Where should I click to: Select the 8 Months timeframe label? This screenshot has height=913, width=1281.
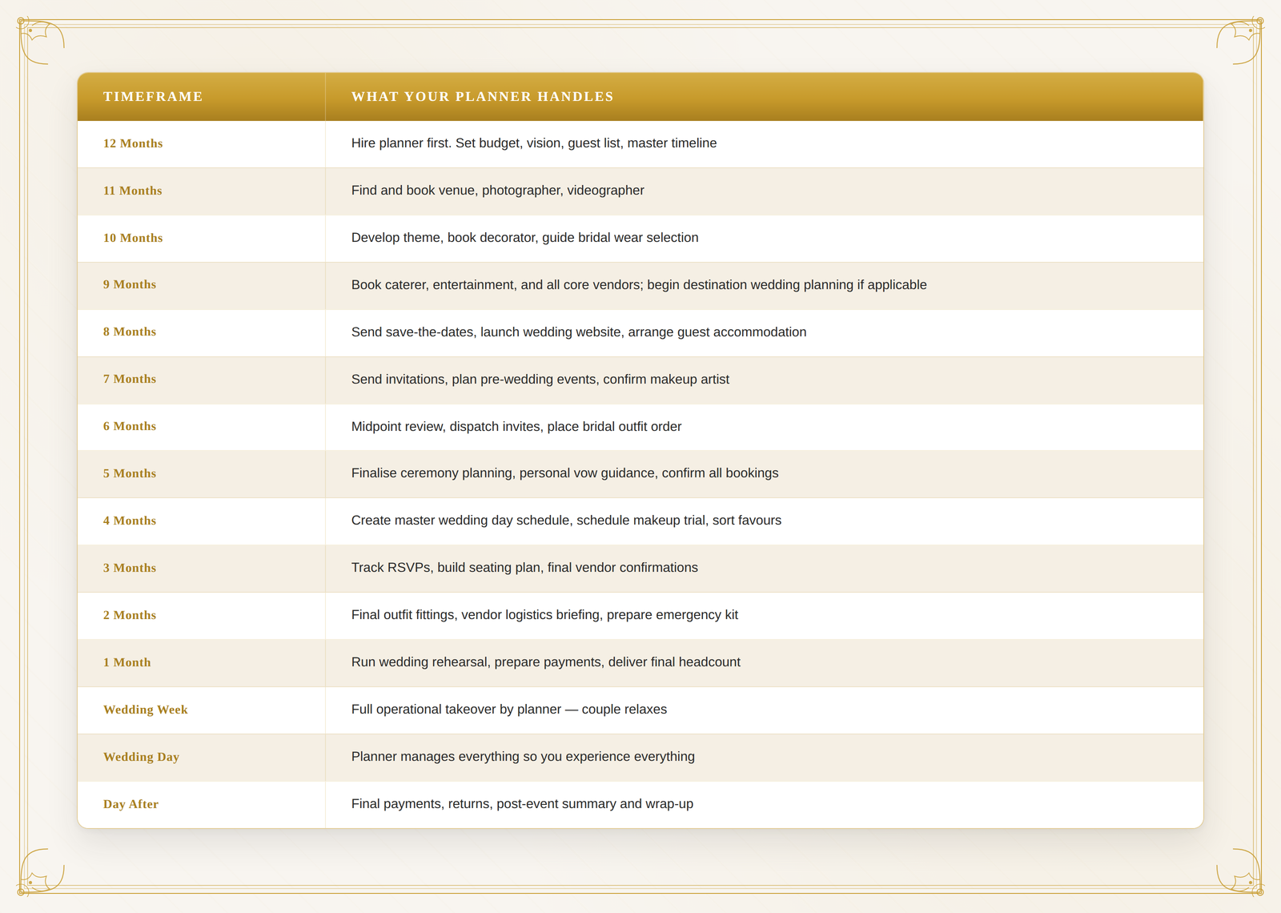coord(130,332)
